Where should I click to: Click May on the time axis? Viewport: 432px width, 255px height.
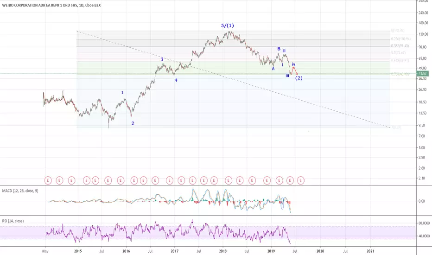click(x=45, y=251)
